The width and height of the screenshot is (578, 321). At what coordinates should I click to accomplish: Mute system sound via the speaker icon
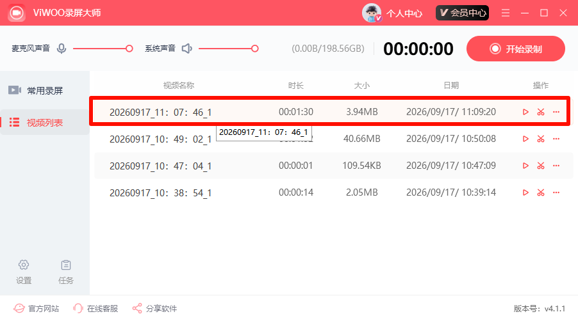coord(187,49)
